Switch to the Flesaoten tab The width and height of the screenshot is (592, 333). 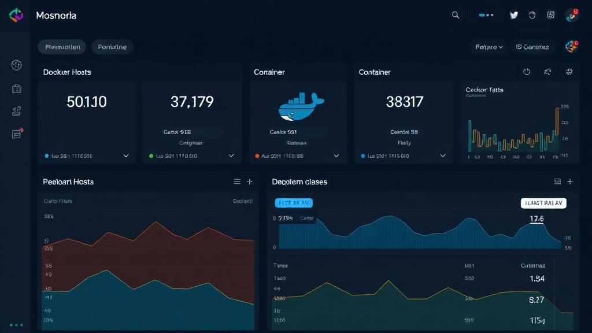pos(61,47)
